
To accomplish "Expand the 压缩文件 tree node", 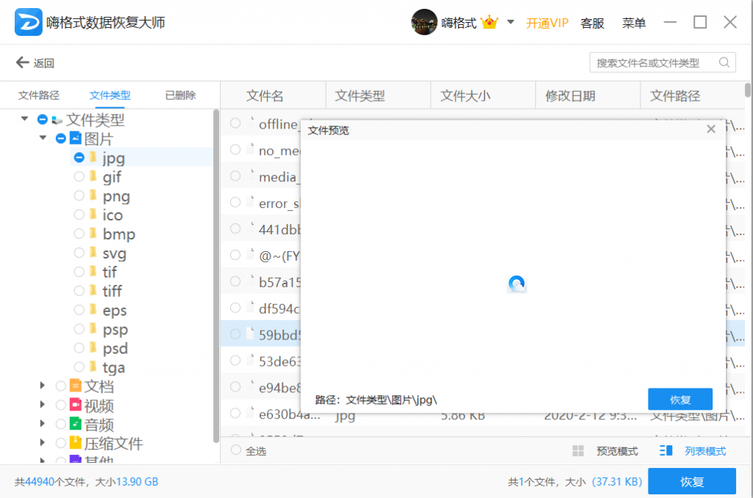I will pos(42,442).
